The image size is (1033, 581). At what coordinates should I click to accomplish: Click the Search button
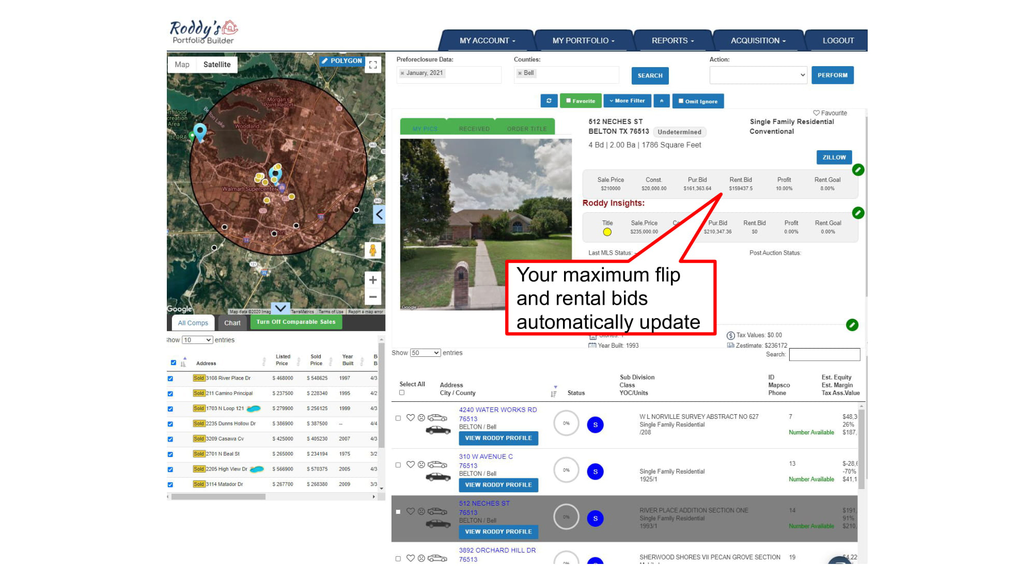pos(650,75)
